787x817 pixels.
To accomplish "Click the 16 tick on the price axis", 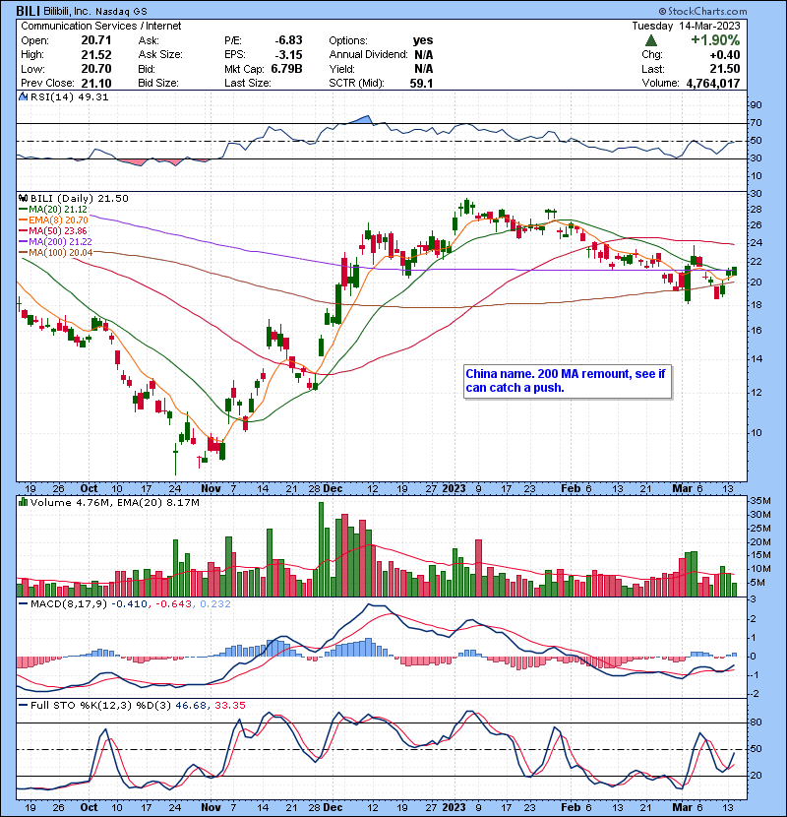I will coord(756,331).
